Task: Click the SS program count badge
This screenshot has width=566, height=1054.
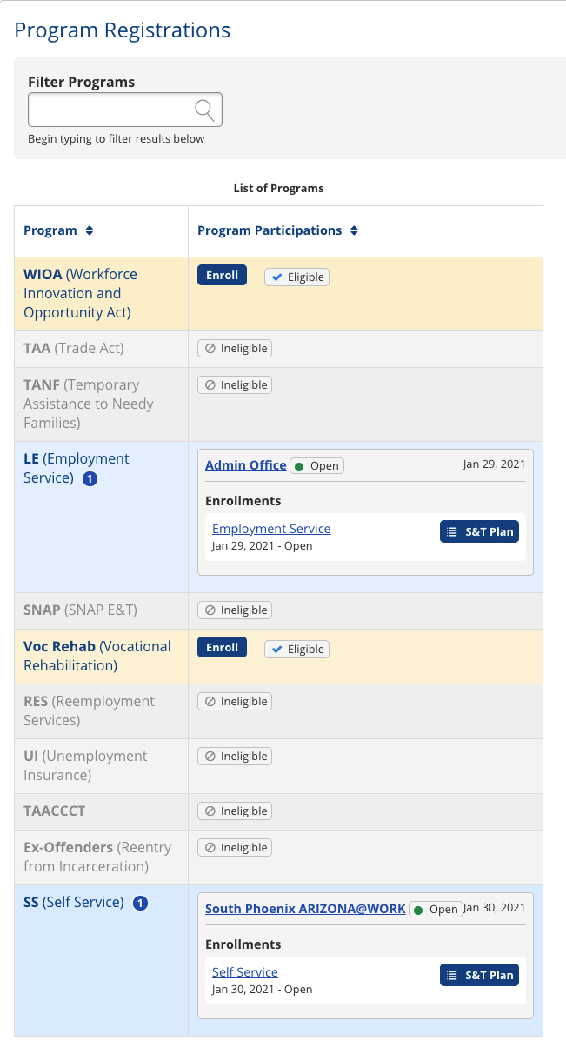Action: (x=140, y=903)
